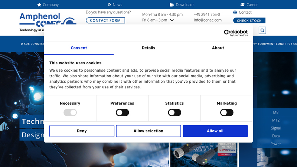Select the Data category link
297x167 pixels.
tap(275, 136)
